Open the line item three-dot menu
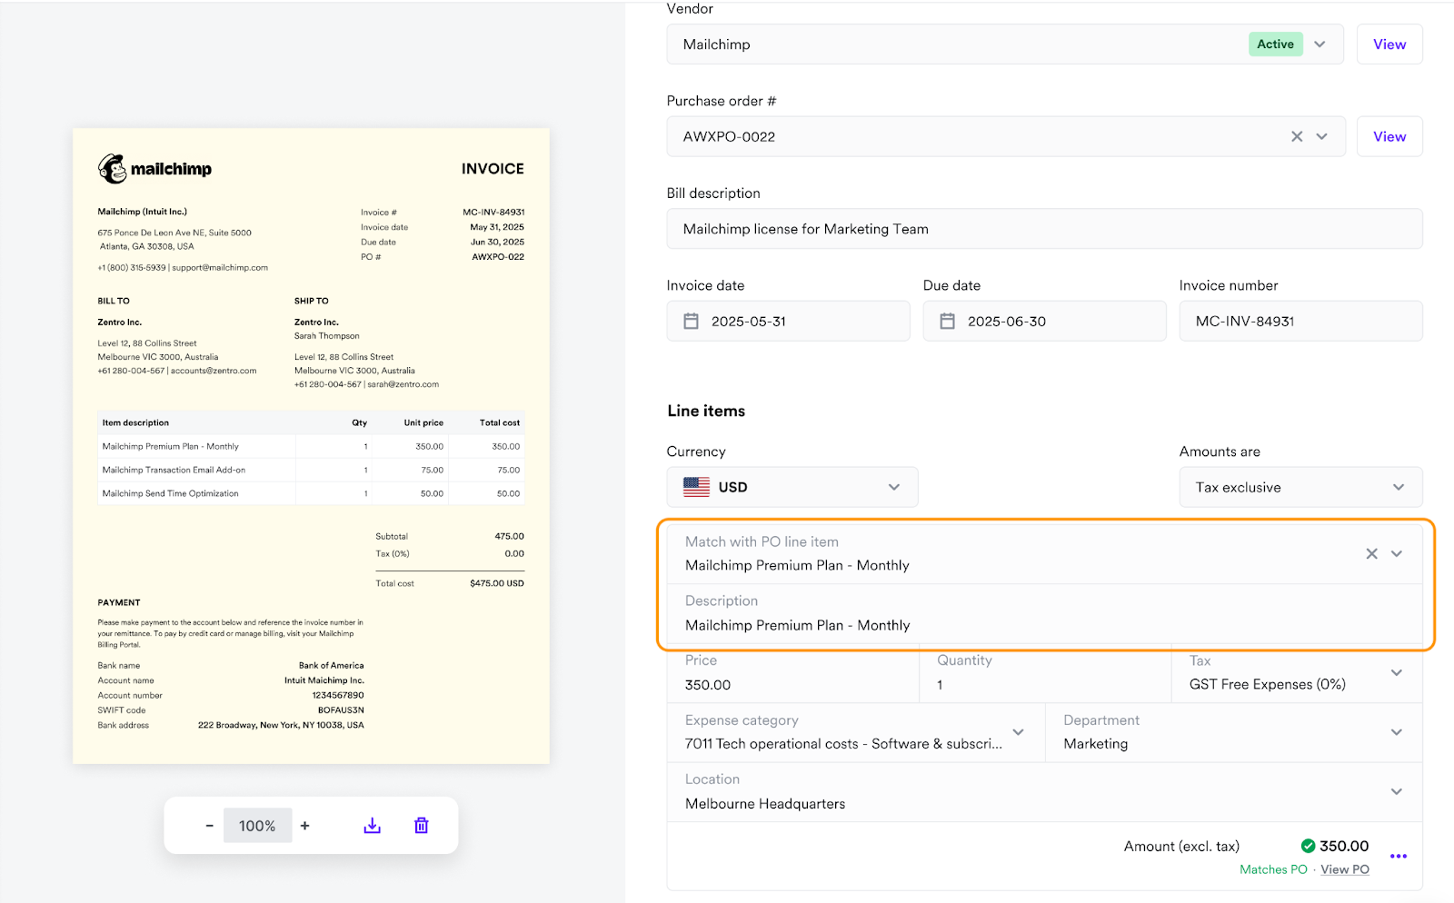 click(x=1398, y=856)
